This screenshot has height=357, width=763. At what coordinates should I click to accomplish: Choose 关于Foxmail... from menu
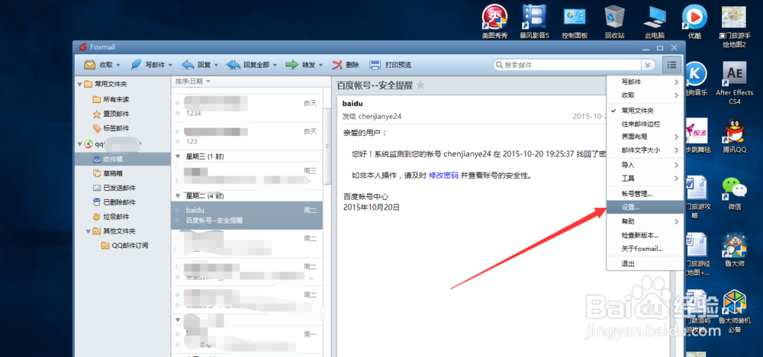point(645,249)
